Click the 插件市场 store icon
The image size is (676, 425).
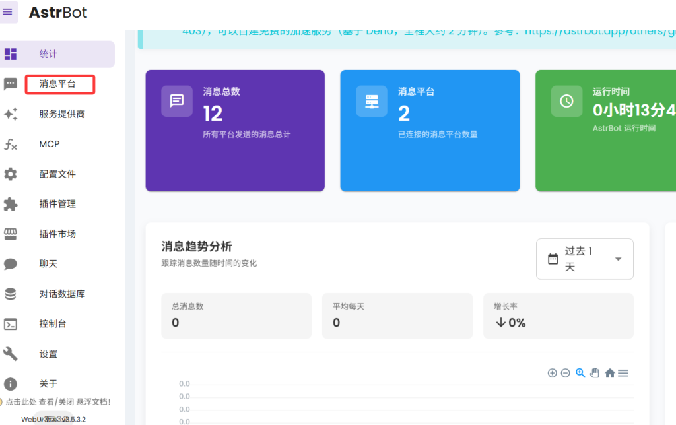pyautogui.click(x=11, y=234)
